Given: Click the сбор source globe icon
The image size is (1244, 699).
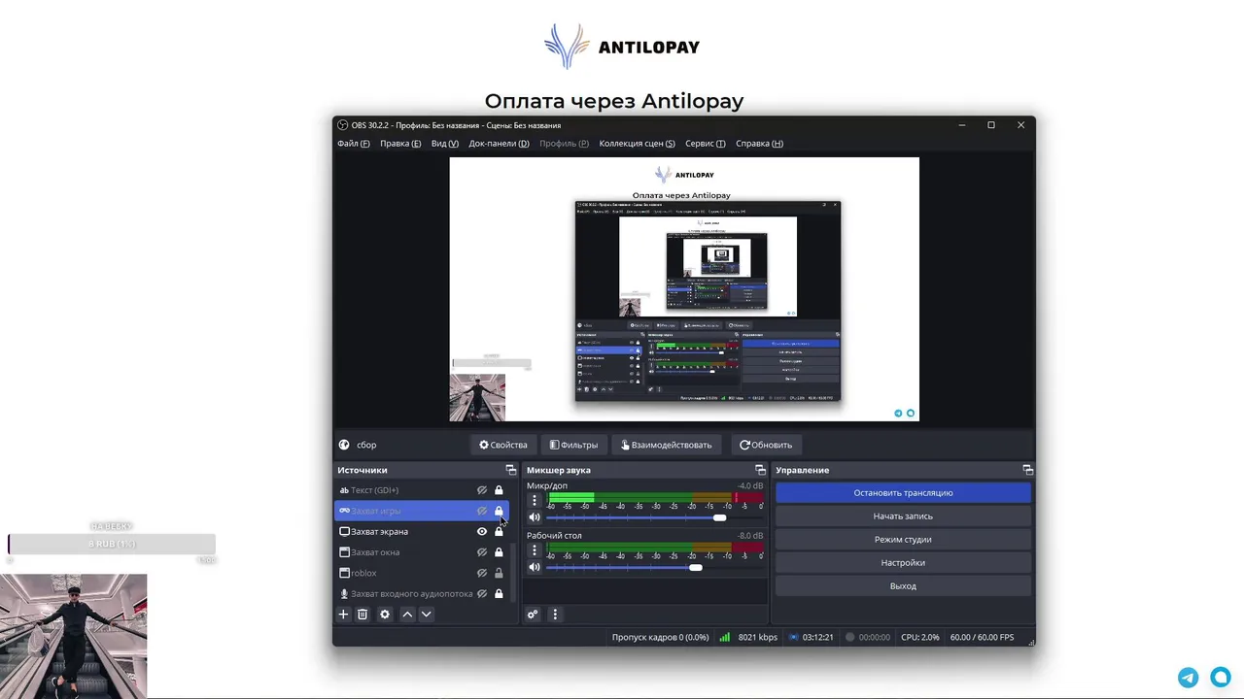Looking at the screenshot, I should tap(344, 445).
